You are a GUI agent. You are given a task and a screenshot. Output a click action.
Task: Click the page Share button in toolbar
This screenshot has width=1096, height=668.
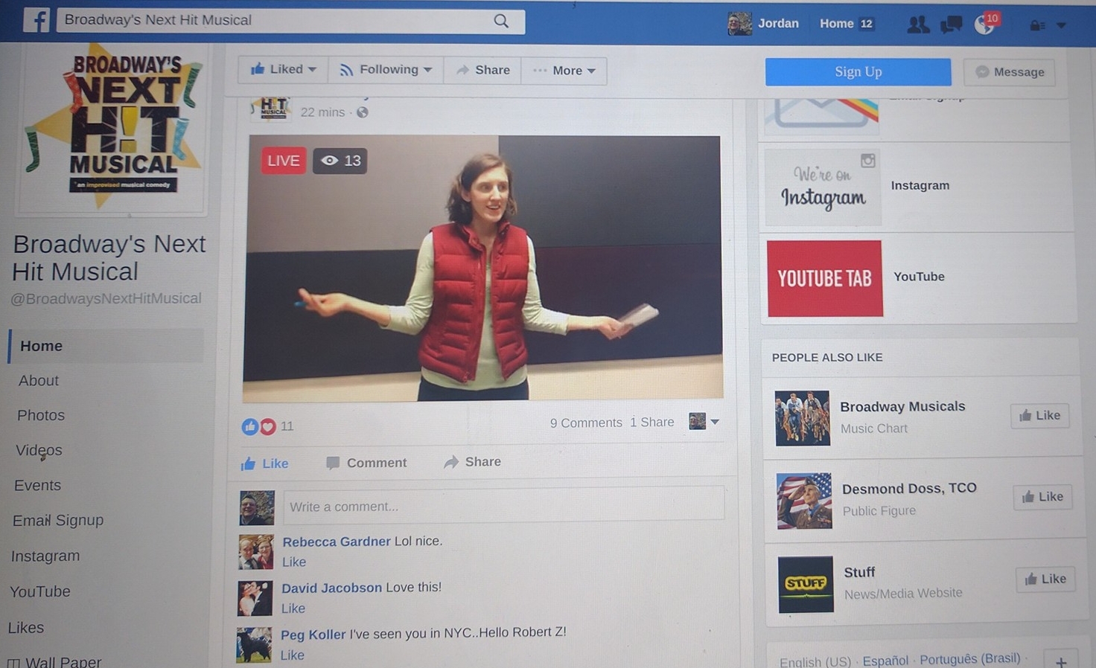482,70
